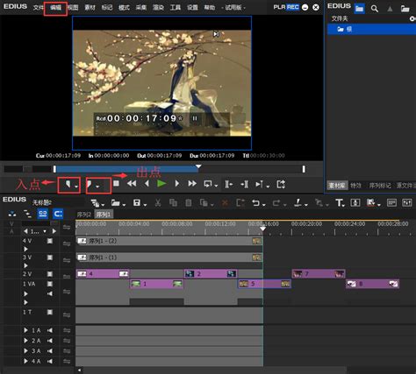Save project using the floppy disk icon
Screen dimensions: 416x374
pyautogui.click(x=137, y=202)
